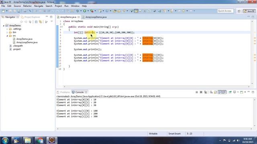Click the Open Type icon in toolbar
Viewport: 257px width, 144px height.
tap(115, 11)
